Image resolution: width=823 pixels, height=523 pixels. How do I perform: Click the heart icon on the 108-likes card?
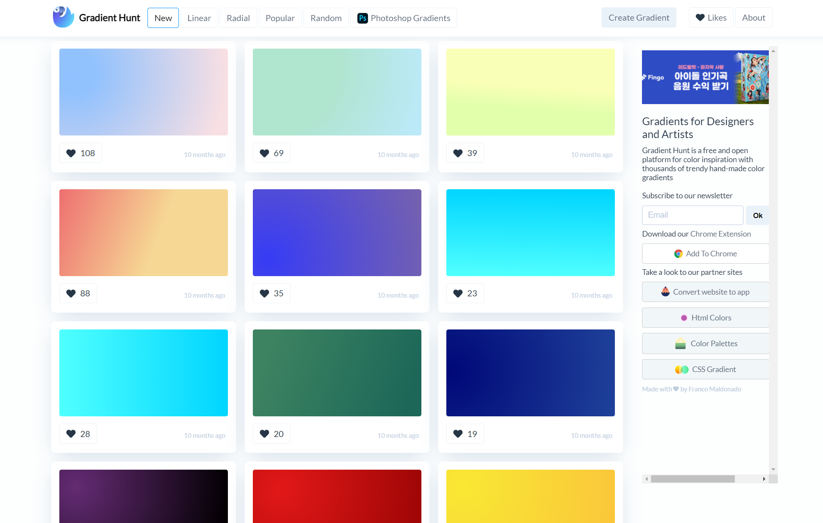[x=71, y=153]
